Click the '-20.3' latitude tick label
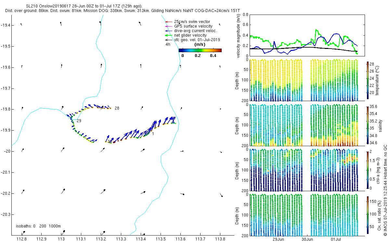 (x=6, y=214)
